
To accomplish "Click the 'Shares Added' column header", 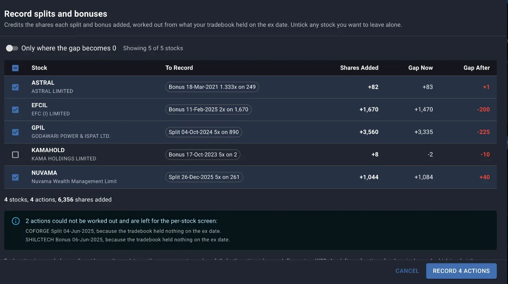I will 359,68.
